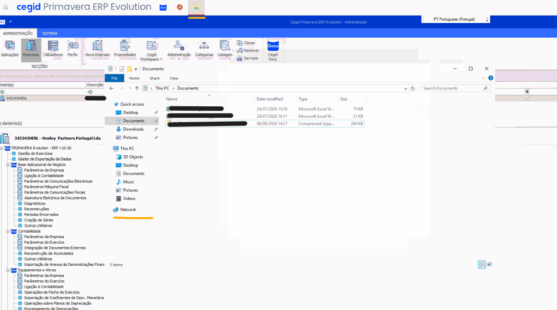Open the Home tab in Explorer

(134, 78)
